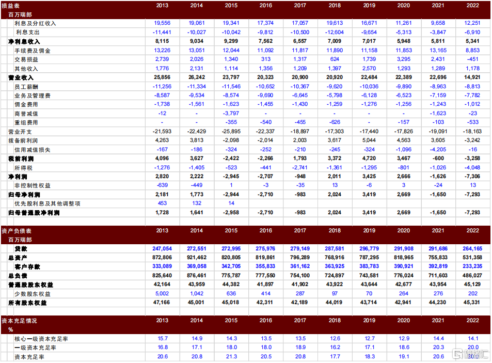Select the 2015 商誉减值 value -3,797

[x=231, y=114]
